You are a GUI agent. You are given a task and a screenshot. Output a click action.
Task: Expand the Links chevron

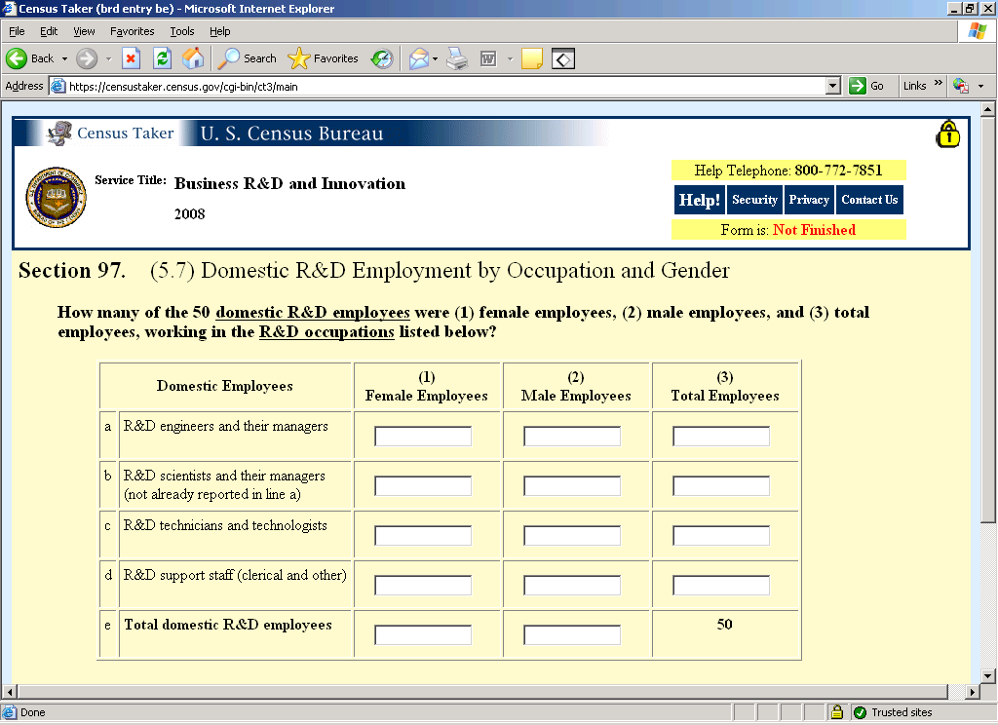click(938, 83)
